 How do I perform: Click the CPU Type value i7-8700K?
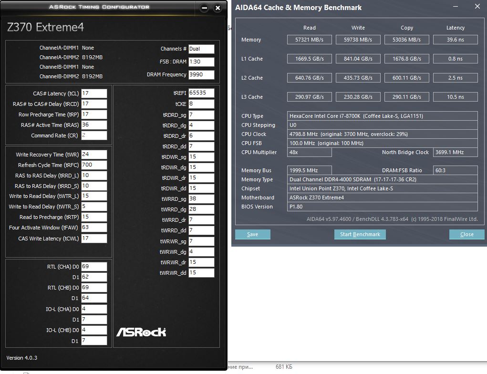pyautogui.click(x=383, y=116)
